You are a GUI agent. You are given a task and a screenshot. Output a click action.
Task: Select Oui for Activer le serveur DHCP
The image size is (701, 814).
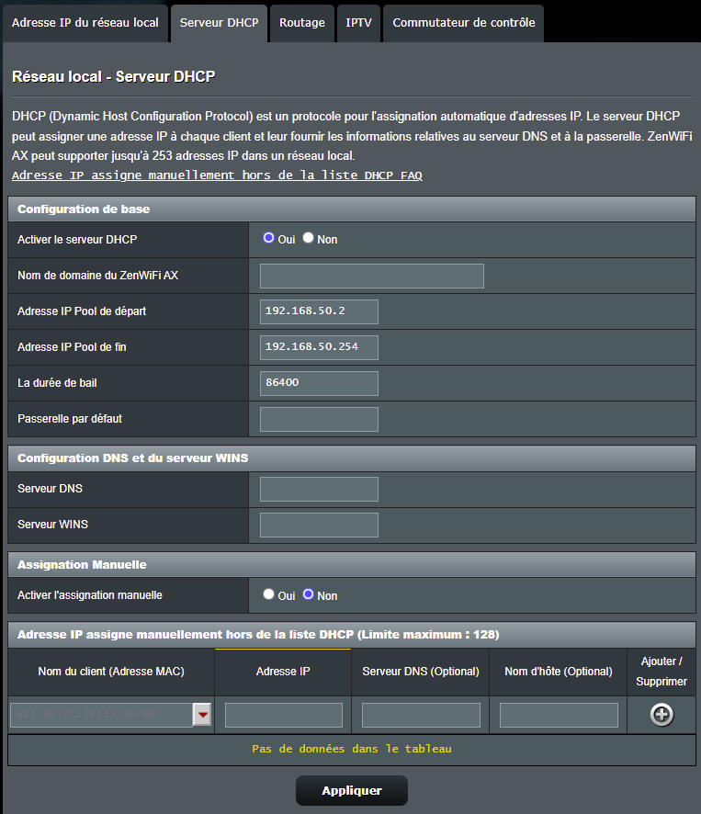click(x=268, y=238)
